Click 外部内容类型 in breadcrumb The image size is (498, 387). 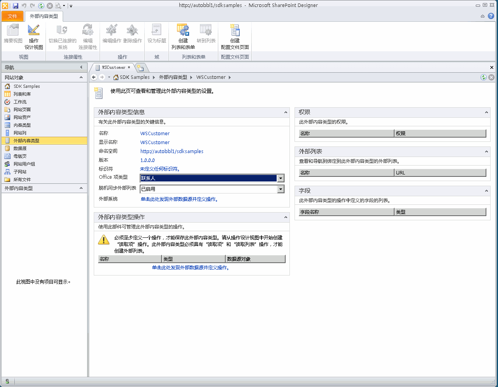pyautogui.click(x=173, y=77)
